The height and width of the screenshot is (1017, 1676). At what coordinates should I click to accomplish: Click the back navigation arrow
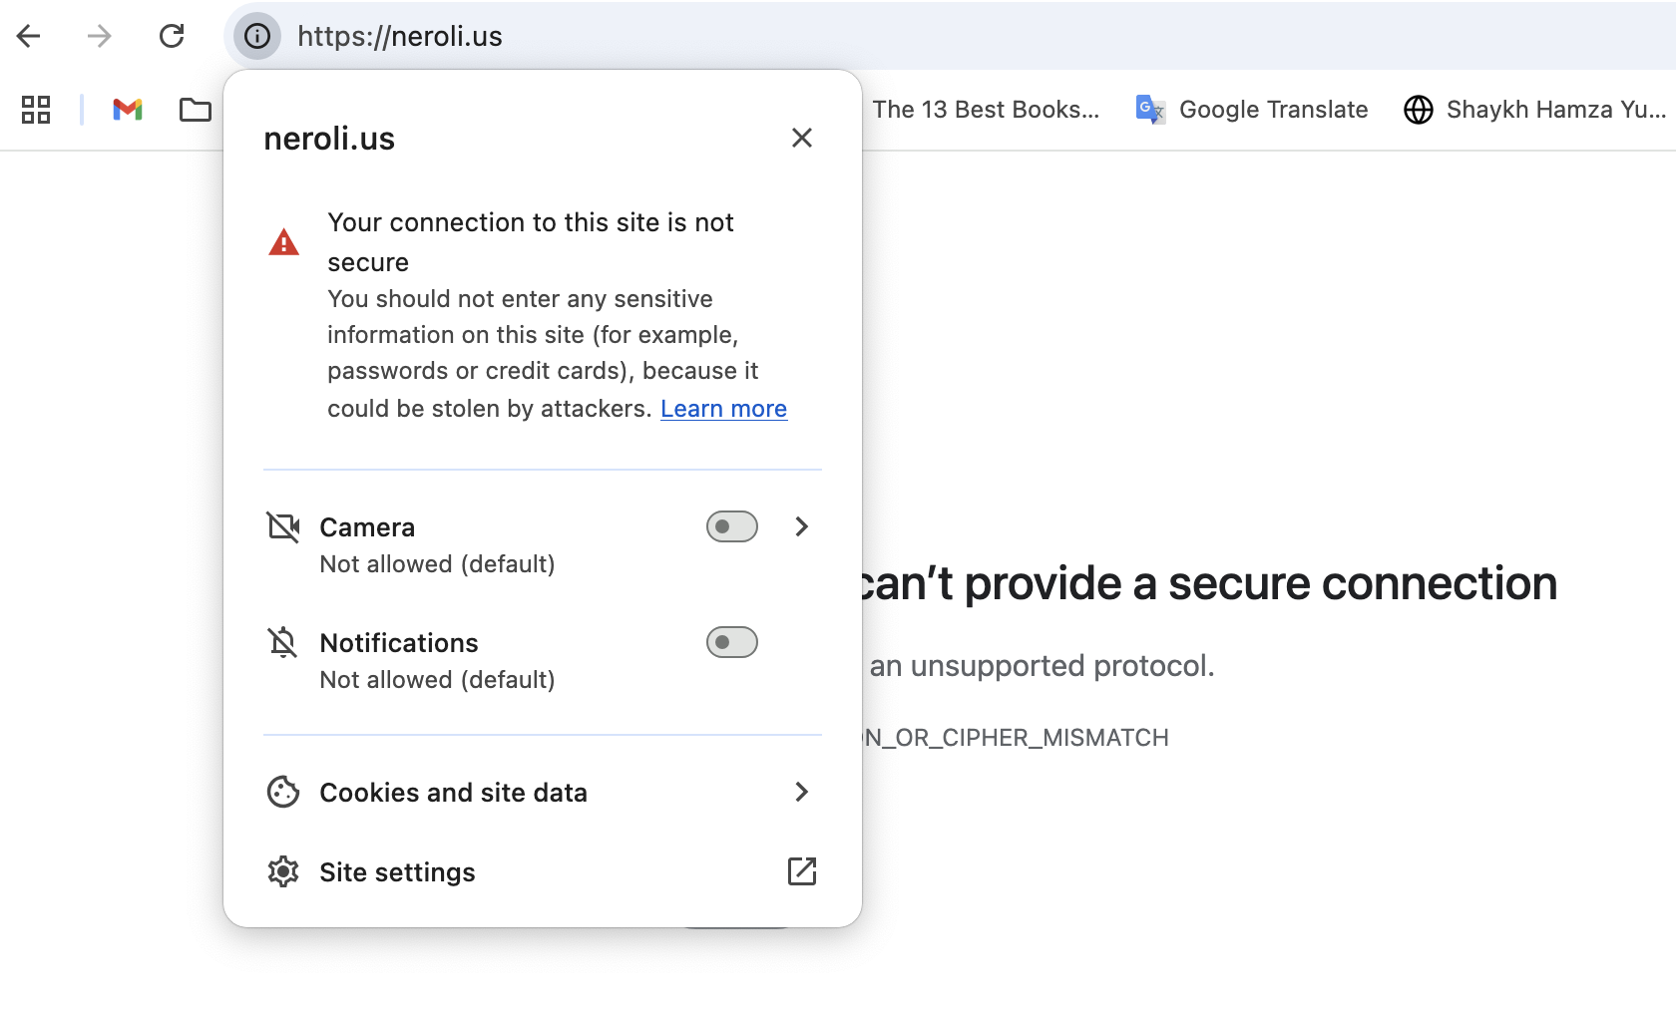29,36
